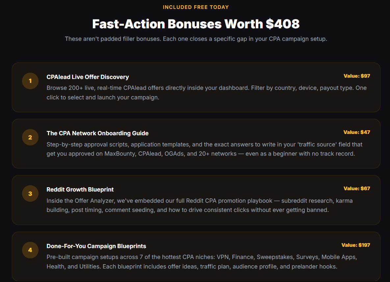Open the Reddit Growth Blueprint heading
The height and width of the screenshot is (282, 390).
pos(80,190)
